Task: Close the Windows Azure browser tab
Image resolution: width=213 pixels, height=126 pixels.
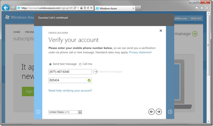Action: [133, 8]
